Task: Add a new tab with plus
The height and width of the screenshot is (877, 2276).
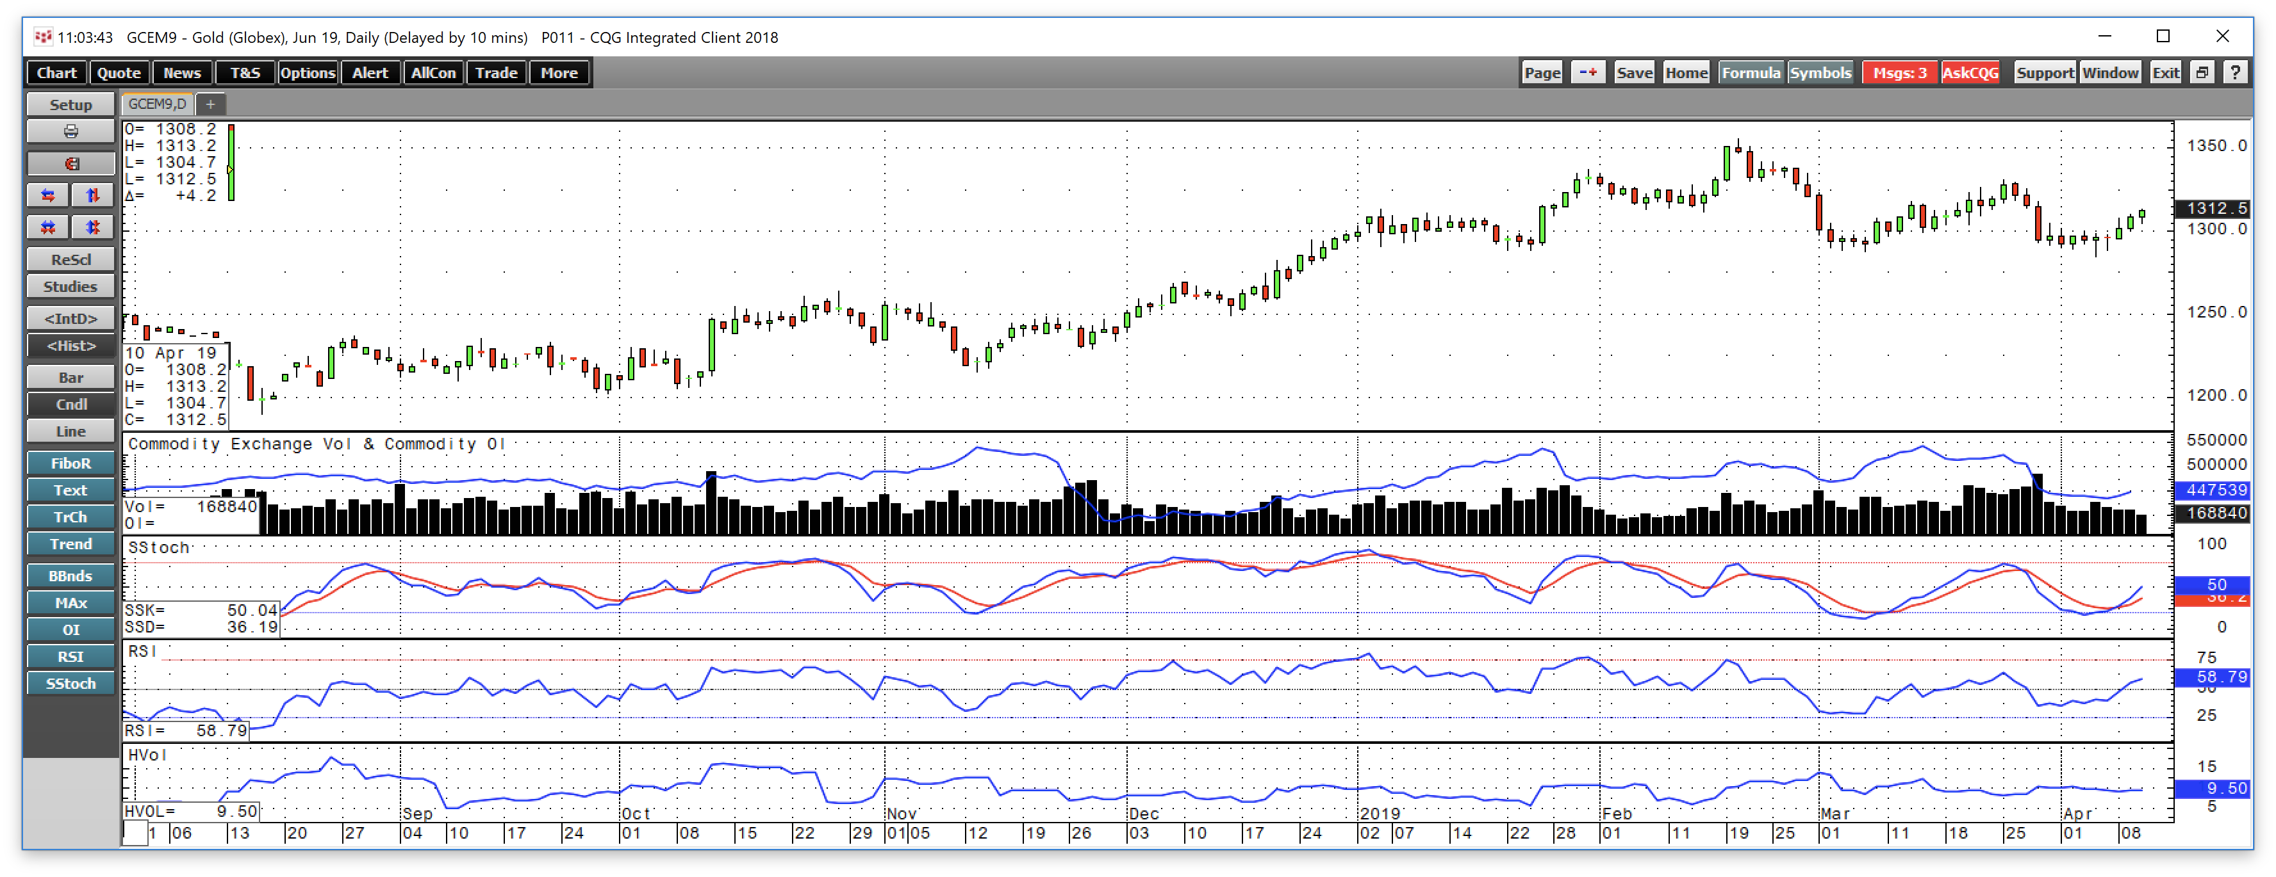Action: click(210, 104)
